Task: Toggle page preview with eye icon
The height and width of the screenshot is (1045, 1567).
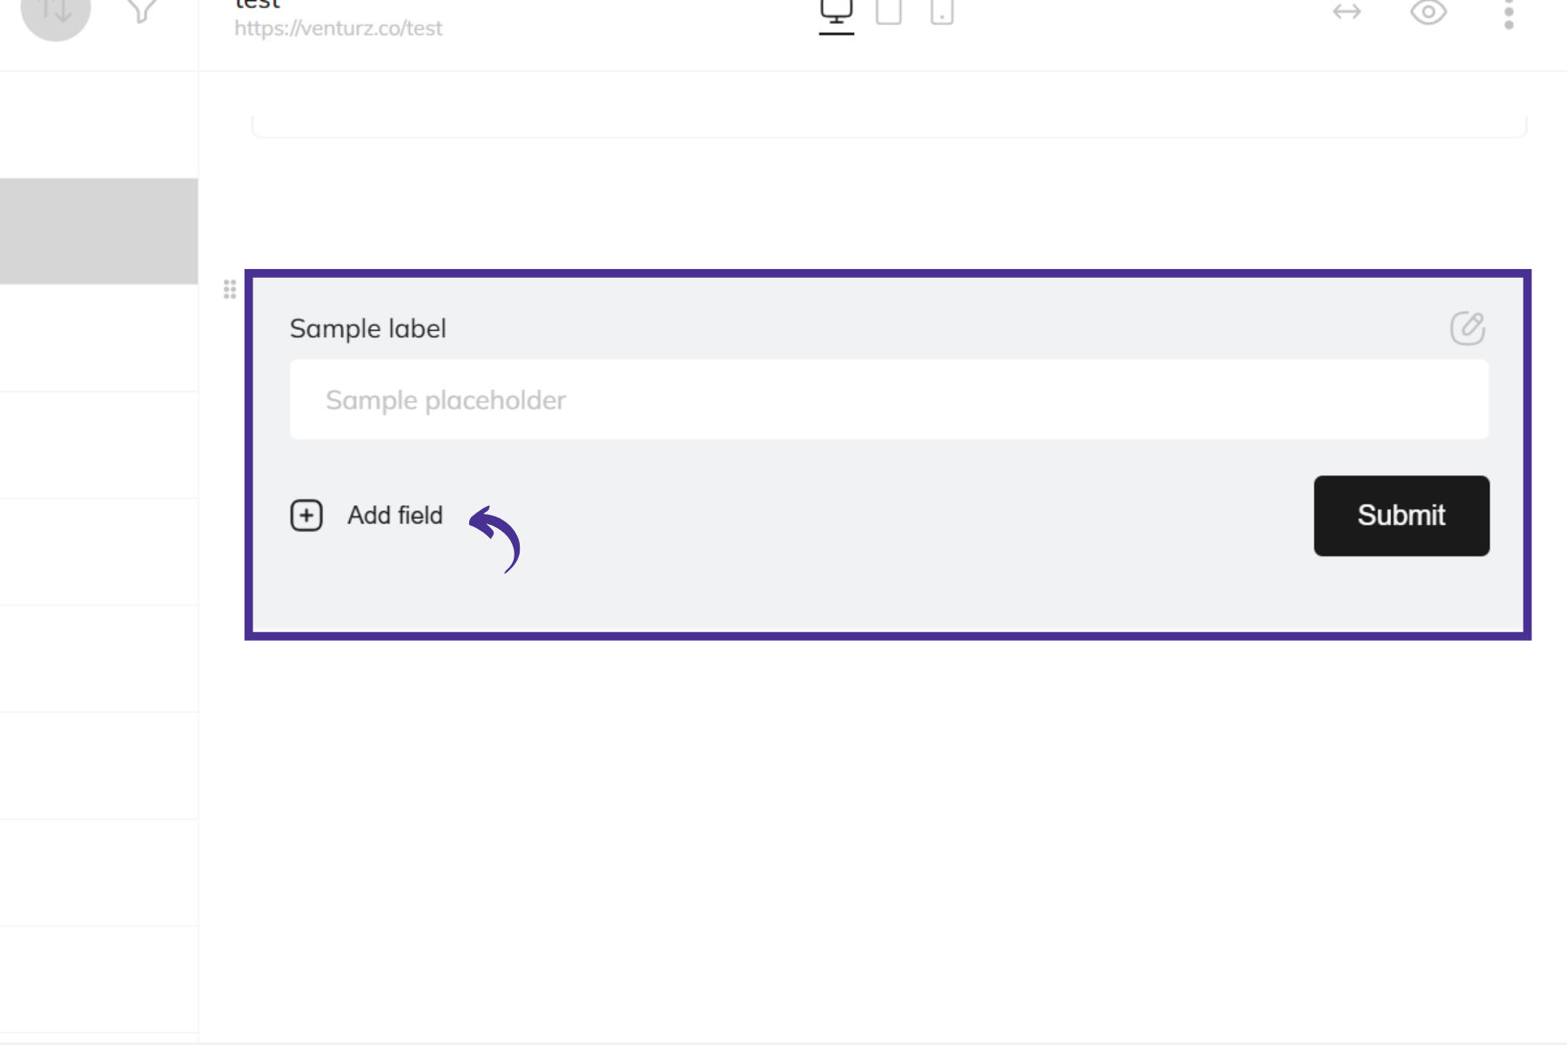Action: [1428, 12]
